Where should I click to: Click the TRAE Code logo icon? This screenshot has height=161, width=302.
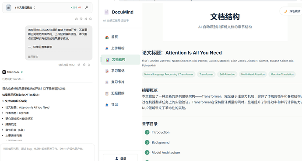4,72
